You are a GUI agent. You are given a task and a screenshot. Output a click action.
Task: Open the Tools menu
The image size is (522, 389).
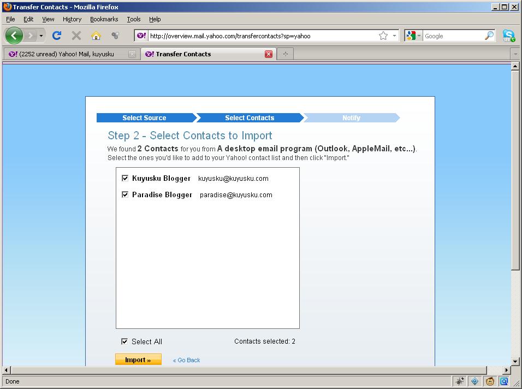(133, 19)
